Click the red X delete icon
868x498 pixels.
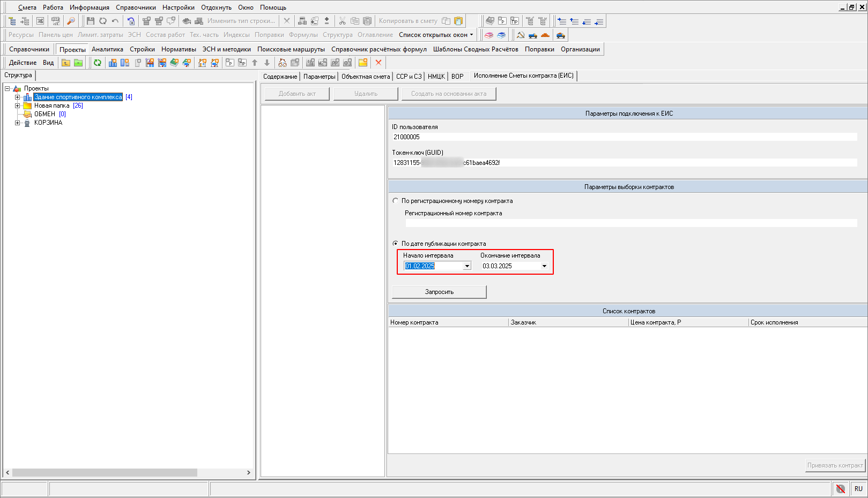379,63
